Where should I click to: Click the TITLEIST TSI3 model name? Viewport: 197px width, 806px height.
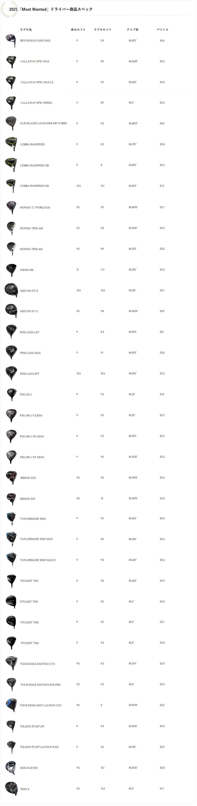pos(29,622)
